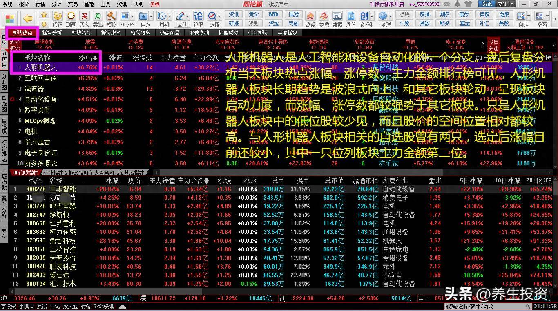The image size is (558, 311).
Task: Click the 创/科 board icon
Action: coord(364,16)
